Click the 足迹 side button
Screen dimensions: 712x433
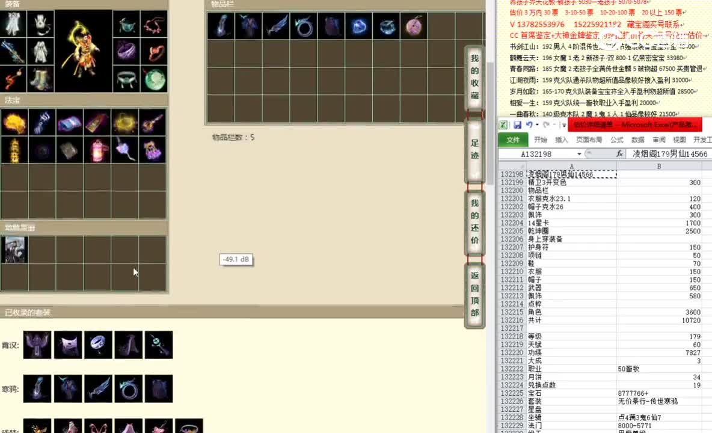(x=474, y=150)
